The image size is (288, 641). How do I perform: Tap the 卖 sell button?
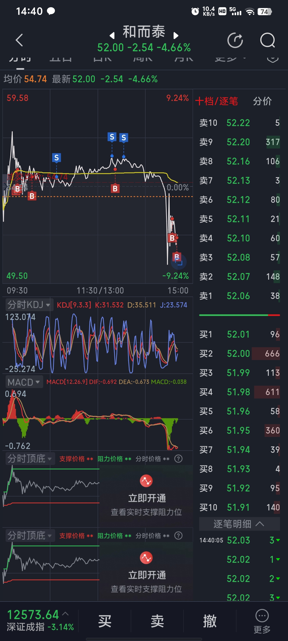coord(157,621)
